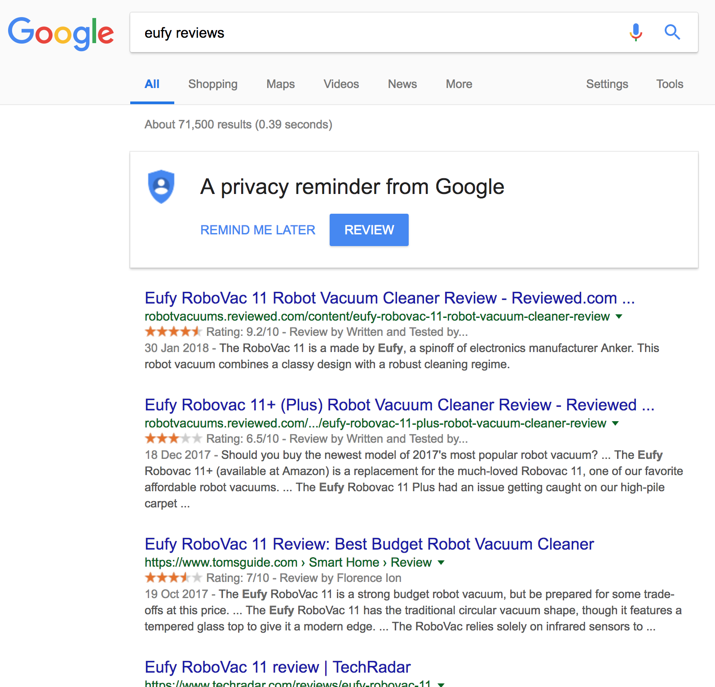Click the REVIEW privacy button
This screenshot has height=687, width=715.
click(369, 230)
